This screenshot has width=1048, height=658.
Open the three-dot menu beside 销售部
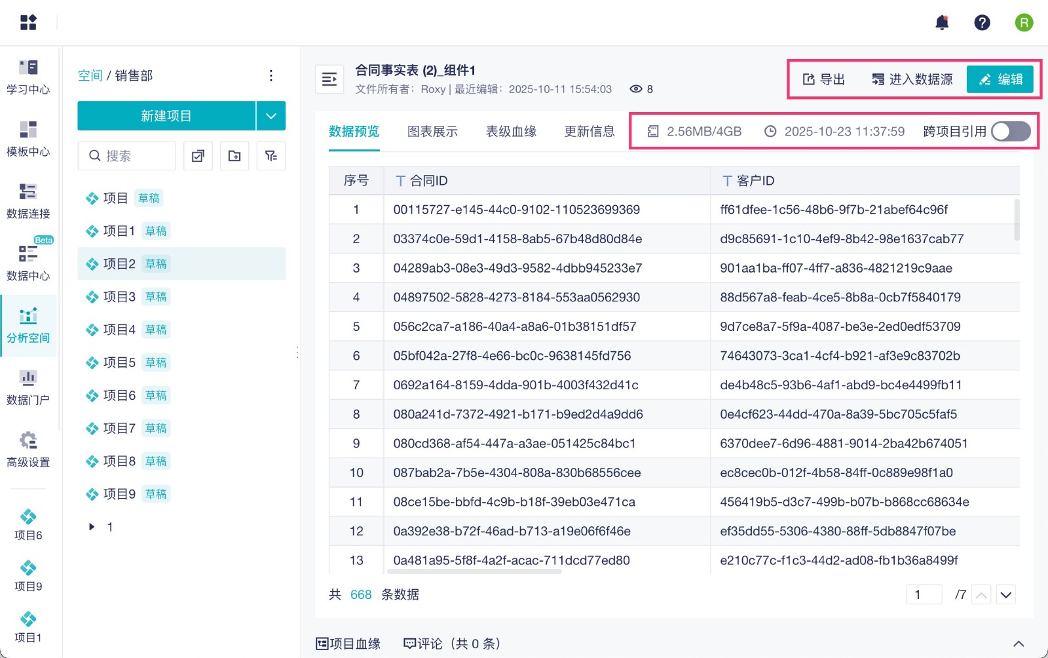[271, 76]
